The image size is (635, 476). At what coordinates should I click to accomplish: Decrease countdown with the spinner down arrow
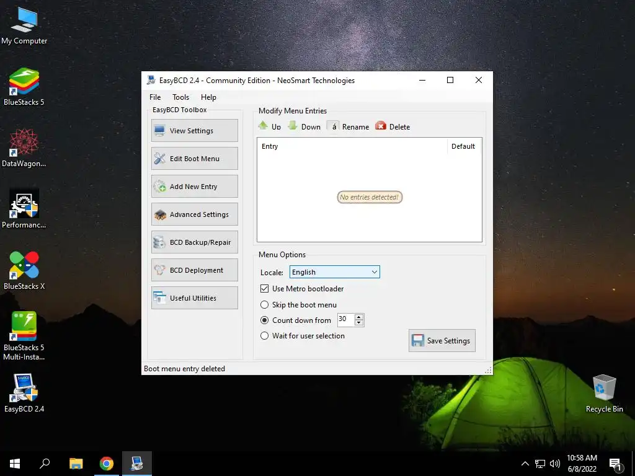359,322
